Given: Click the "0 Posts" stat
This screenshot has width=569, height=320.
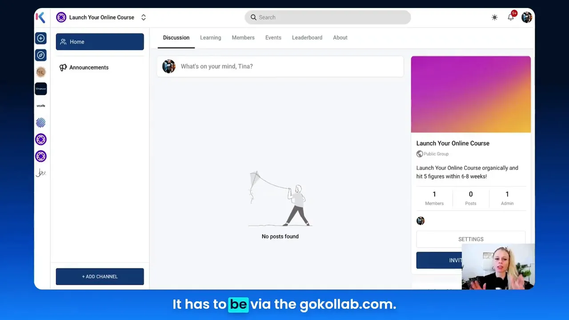Looking at the screenshot, I should pos(471,198).
